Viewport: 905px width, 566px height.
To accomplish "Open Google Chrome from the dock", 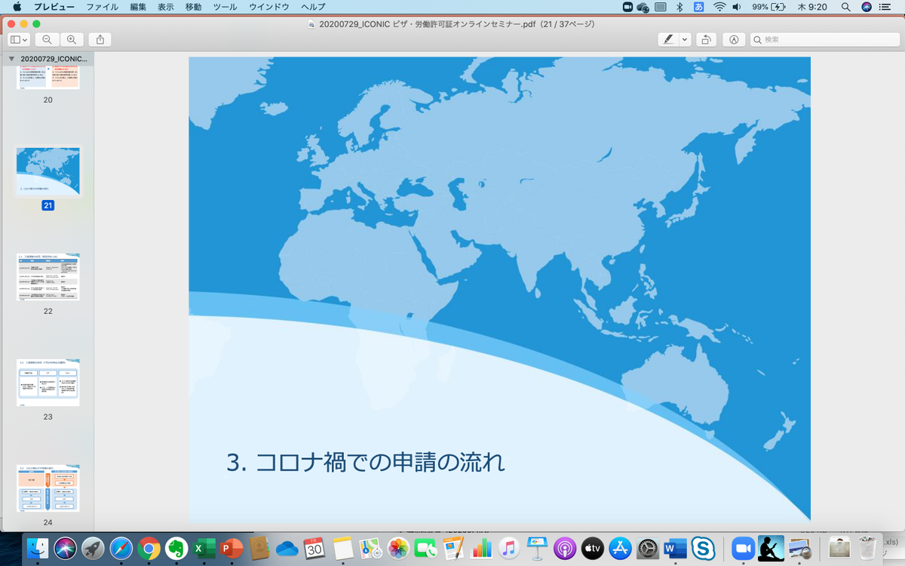I will coord(149,548).
